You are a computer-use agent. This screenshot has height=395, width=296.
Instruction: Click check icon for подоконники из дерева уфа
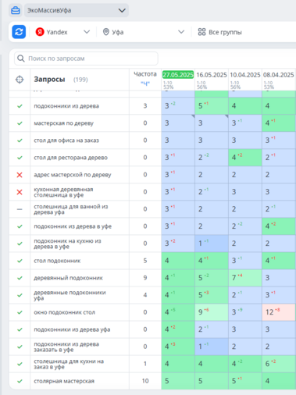[20, 329]
